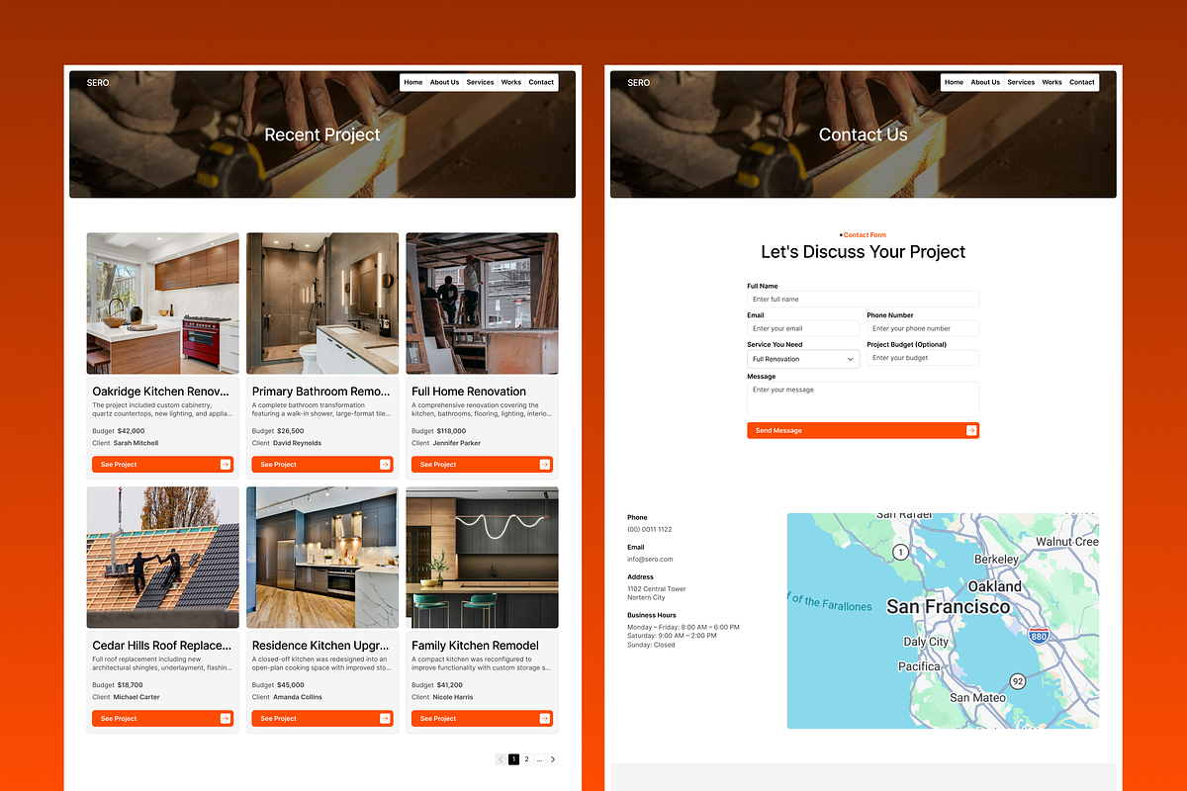Click arrow icon on Cedar Hills Roof button
This screenshot has width=1187, height=791.
click(x=226, y=719)
